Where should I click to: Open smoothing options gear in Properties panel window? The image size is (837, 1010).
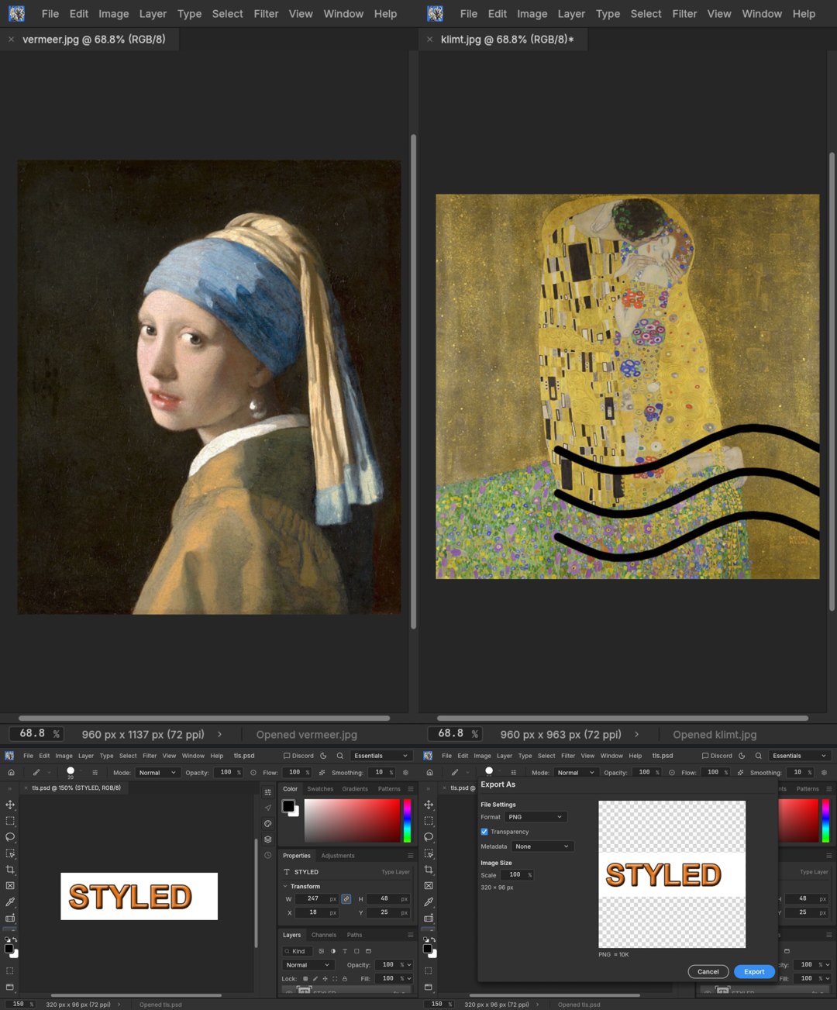[x=405, y=773]
